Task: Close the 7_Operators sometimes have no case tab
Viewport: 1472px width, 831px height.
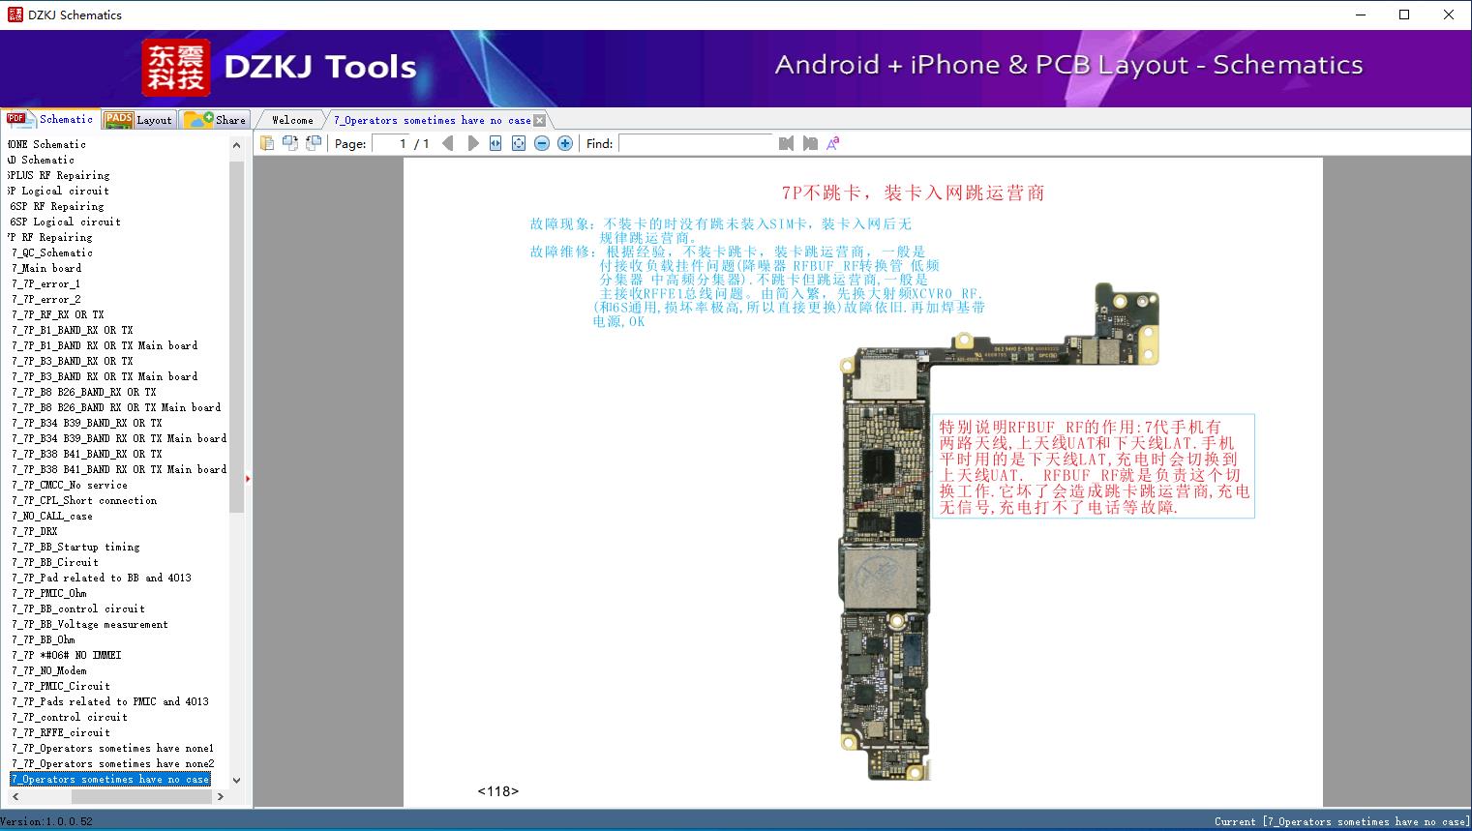Action: pos(540,120)
